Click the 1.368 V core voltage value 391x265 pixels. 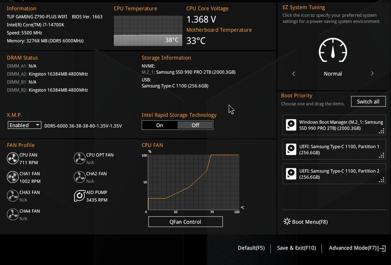tap(201, 19)
